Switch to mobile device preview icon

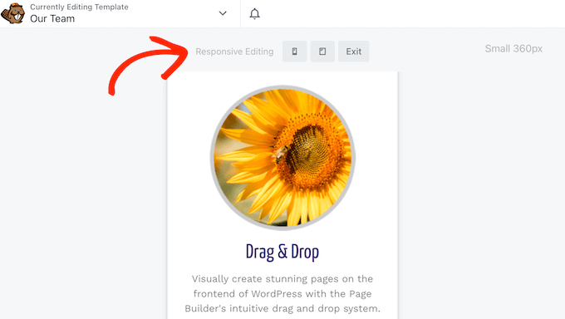(294, 52)
